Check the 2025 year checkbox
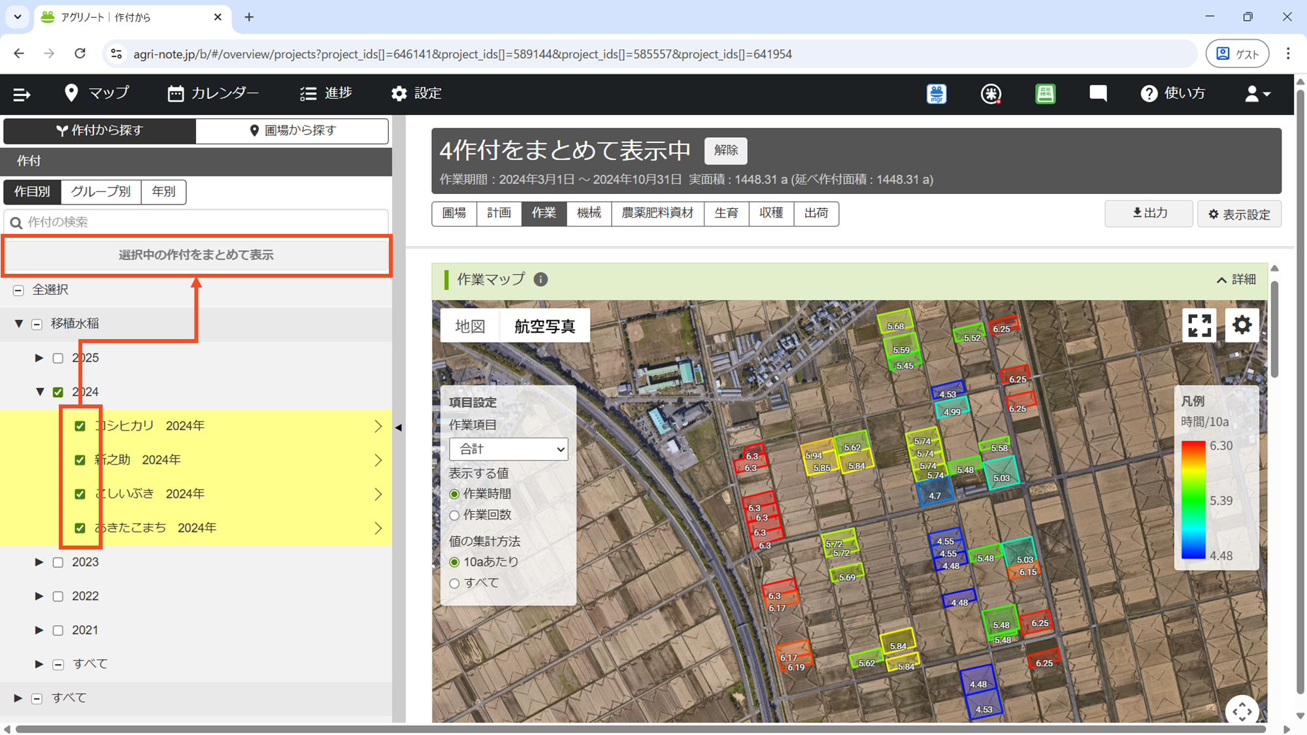1307x735 pixels. (x=58, y=358)
